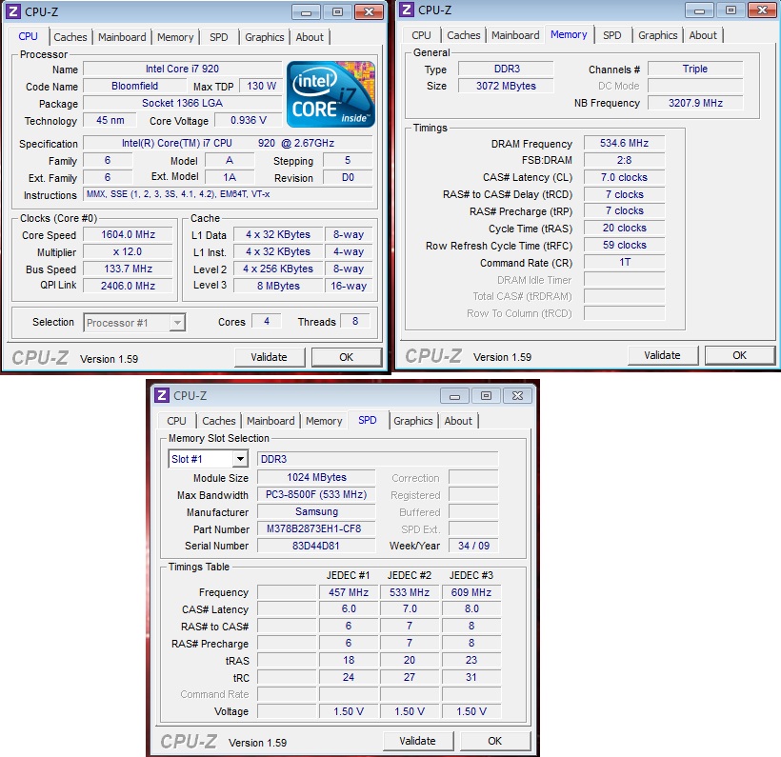This screenshot has height=757, width=781.
Task: Switch to CPU tab in the Memory-tab window
Action: (x=421, y=35)
